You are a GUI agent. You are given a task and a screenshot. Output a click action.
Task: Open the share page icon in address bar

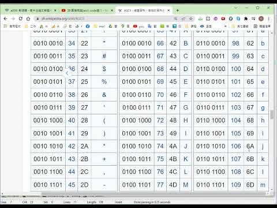pyautogui.click(x=184, y=18)
